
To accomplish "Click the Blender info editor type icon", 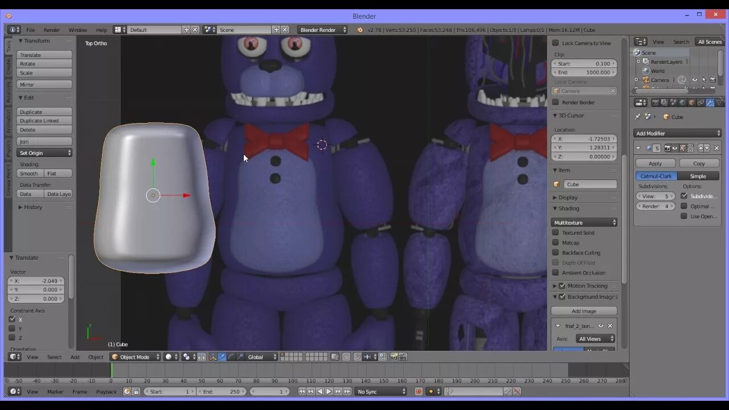I will coord(14,30).
